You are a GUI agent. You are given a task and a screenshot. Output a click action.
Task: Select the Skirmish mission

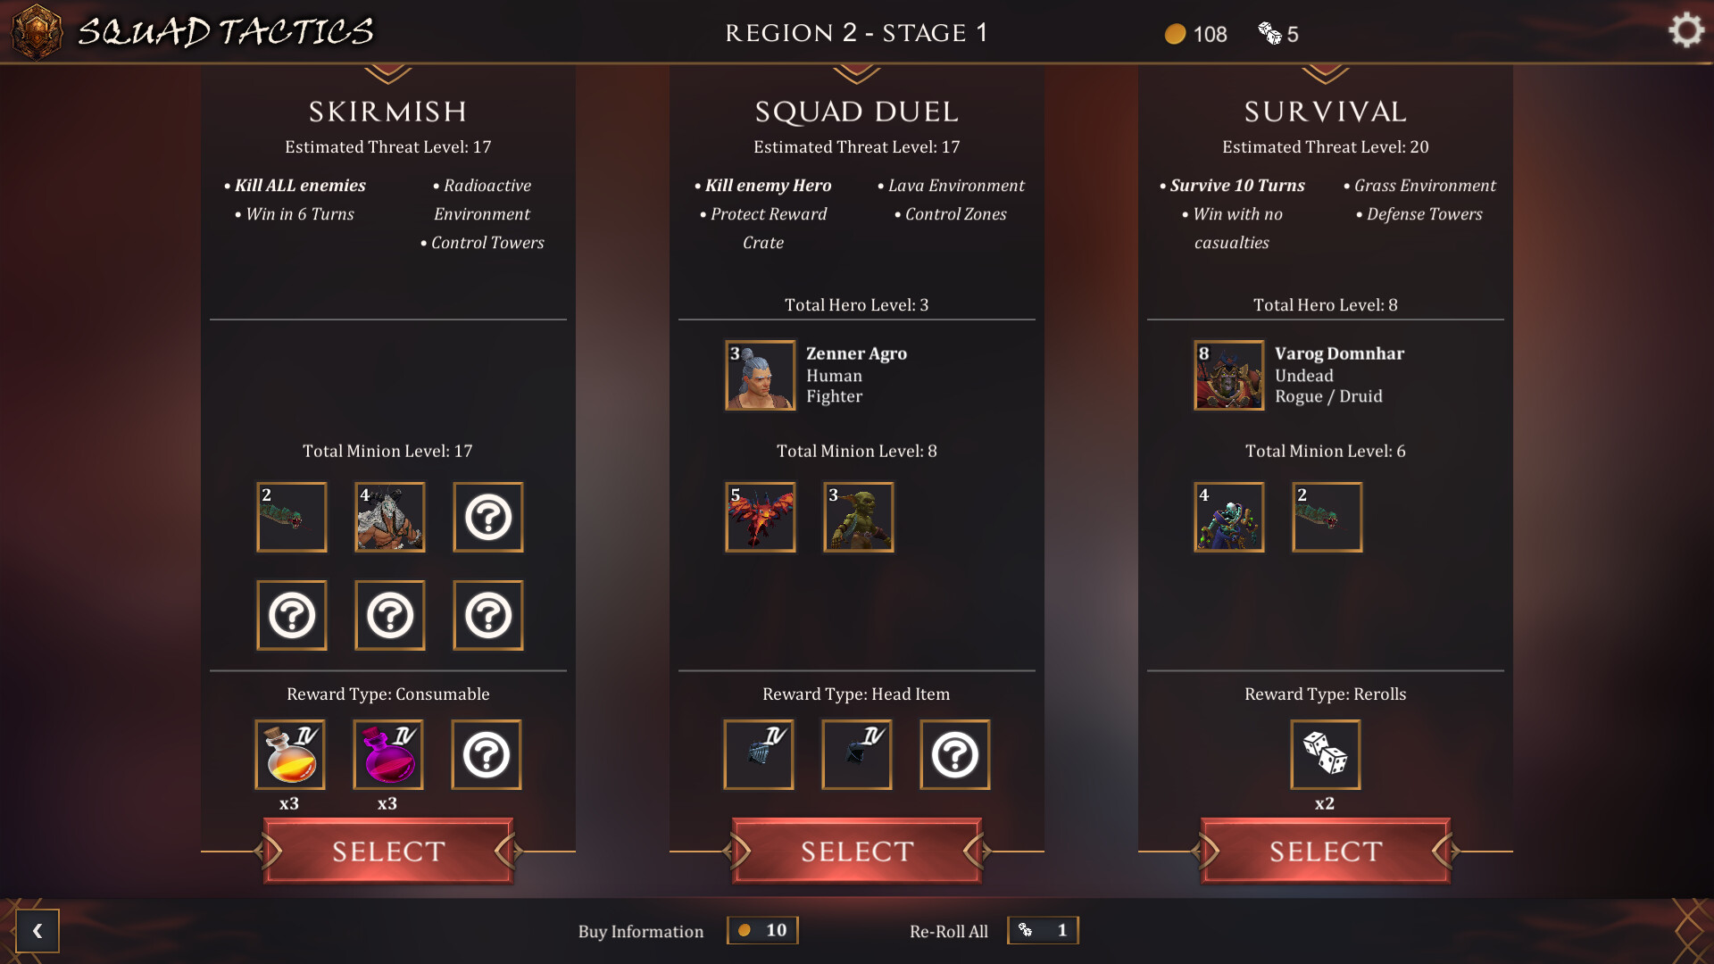[388, 852]
